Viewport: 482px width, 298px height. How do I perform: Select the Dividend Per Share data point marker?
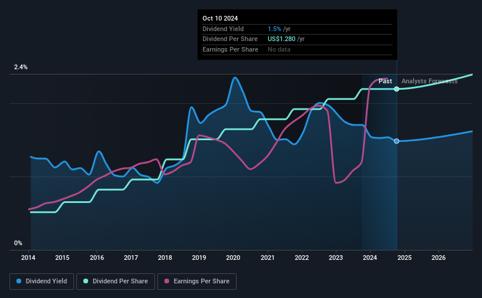(396, 89)
